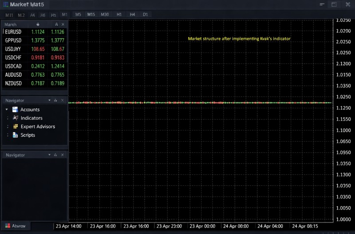Click the 23 Apr 14:00 time axis label
355x234 pixels.
[x=69, y=226]
